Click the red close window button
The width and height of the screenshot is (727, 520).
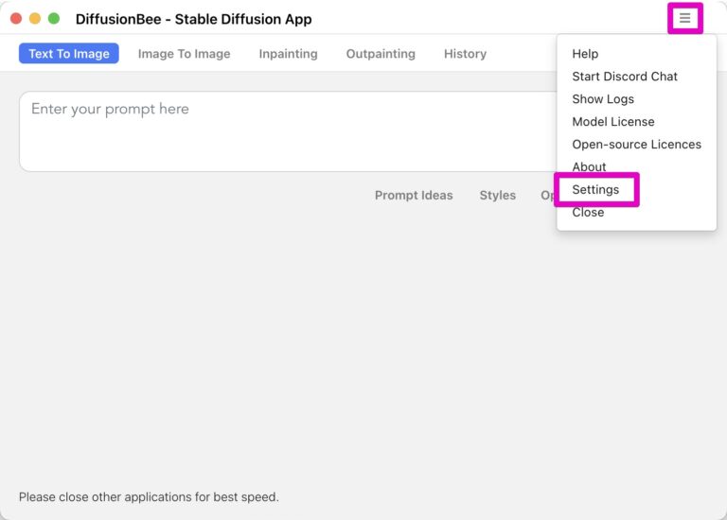pos(16,19)
